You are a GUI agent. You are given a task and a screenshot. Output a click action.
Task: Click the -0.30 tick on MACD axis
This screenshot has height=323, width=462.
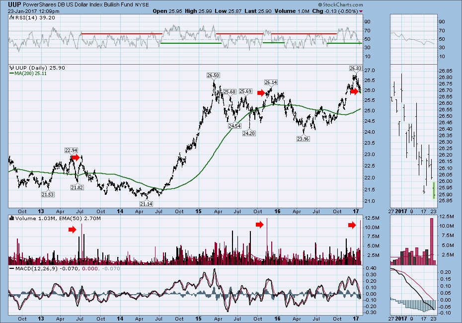tap(371, 312)
